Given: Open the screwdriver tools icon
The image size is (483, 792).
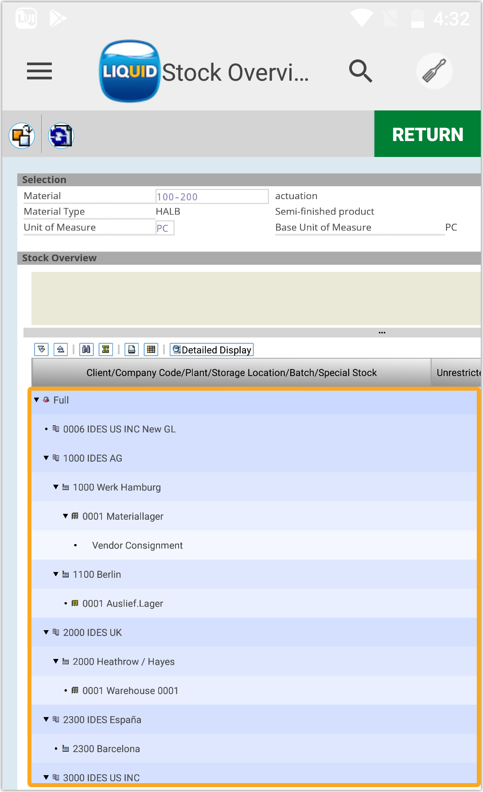Looking at the screenshot, I should pyautogui.click(x=434, y=71).
